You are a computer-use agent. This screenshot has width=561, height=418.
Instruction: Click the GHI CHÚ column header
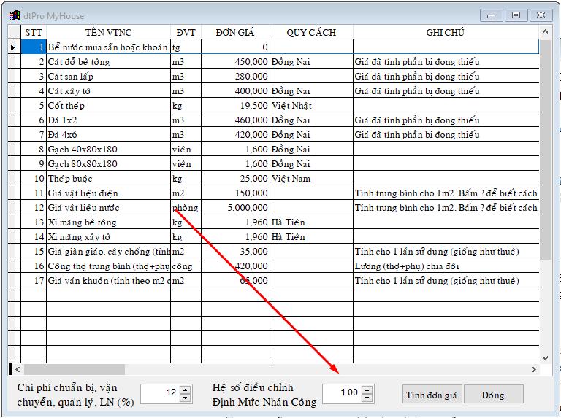(446, 32)
